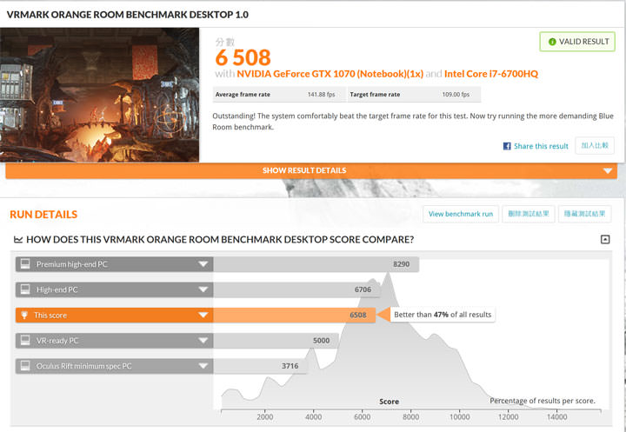626x432 pixels.
Task: Click the monitor icon for Premium high-end PC
Action: pyautogui.click(x=25, y=263)
